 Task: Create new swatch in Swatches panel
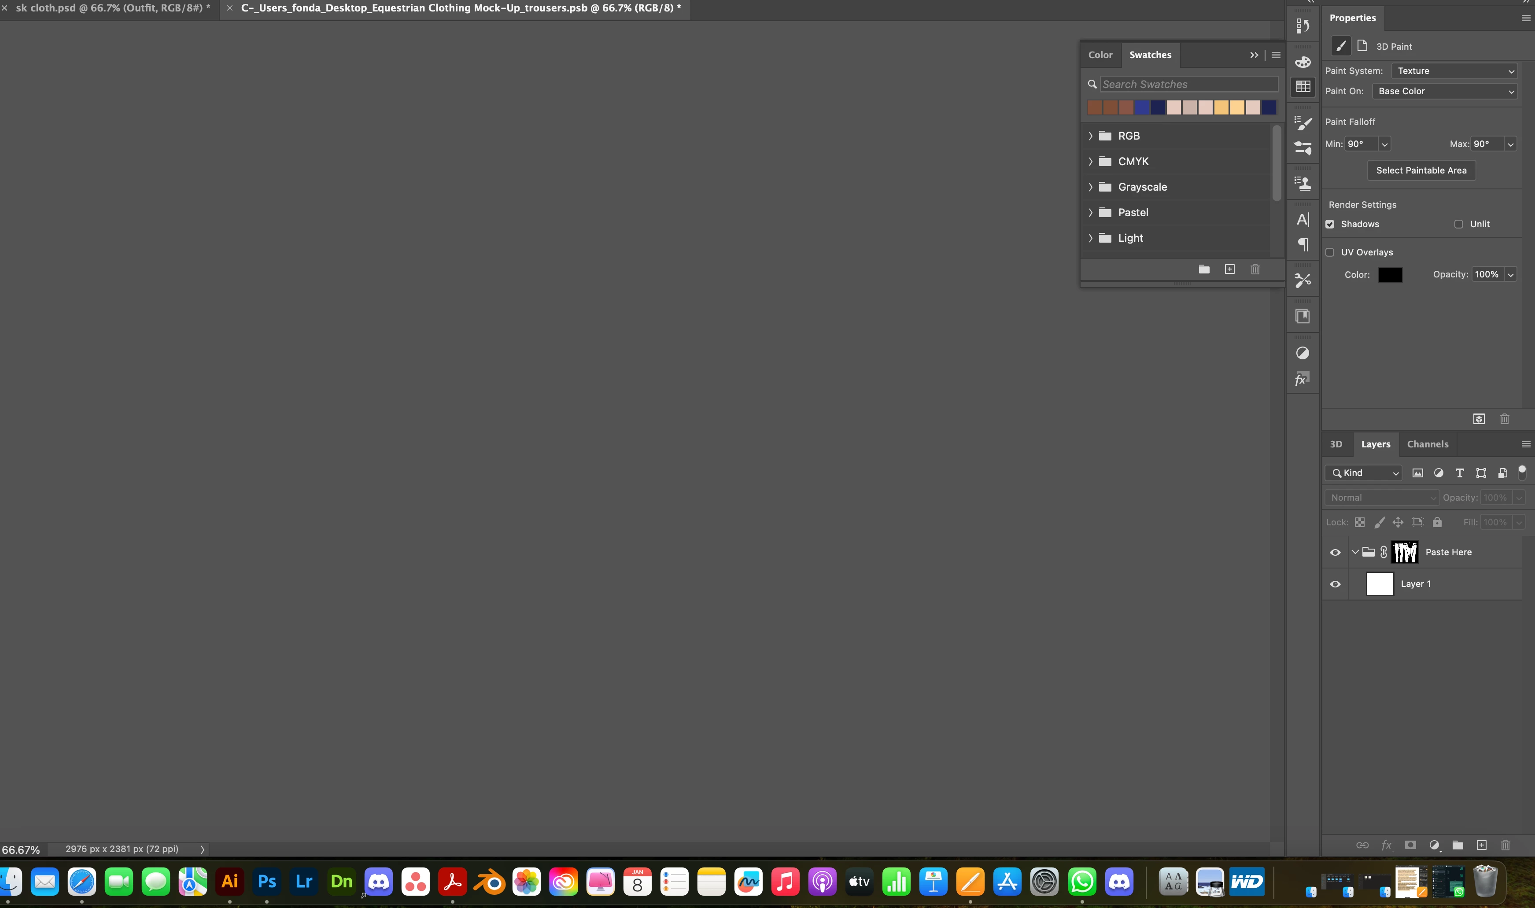(x=1230, y=269)
